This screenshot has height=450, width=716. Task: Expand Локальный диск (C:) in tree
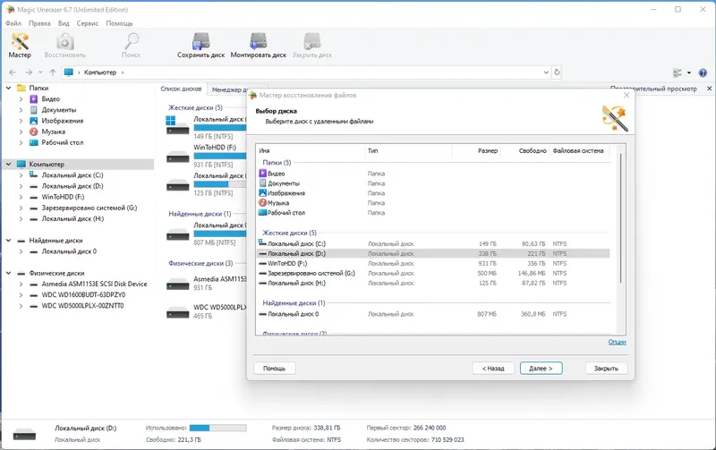[x=21, y=174]
